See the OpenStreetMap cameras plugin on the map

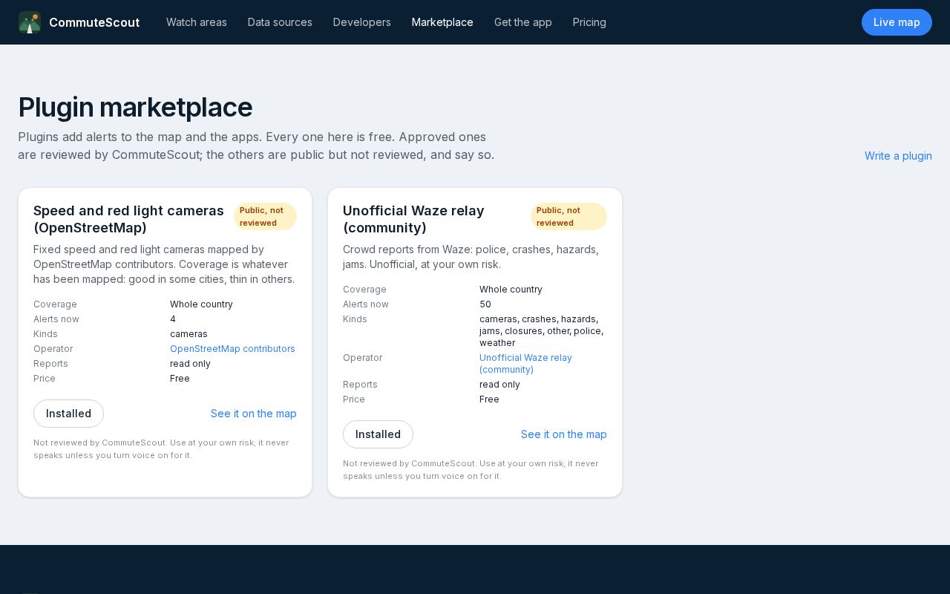click(x=254, y=414)
